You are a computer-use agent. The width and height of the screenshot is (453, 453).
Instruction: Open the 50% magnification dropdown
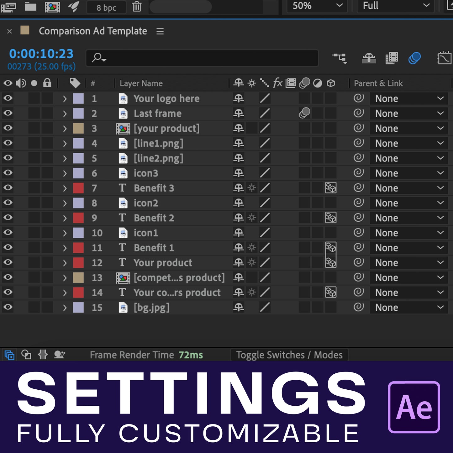[x=317, y=6]
